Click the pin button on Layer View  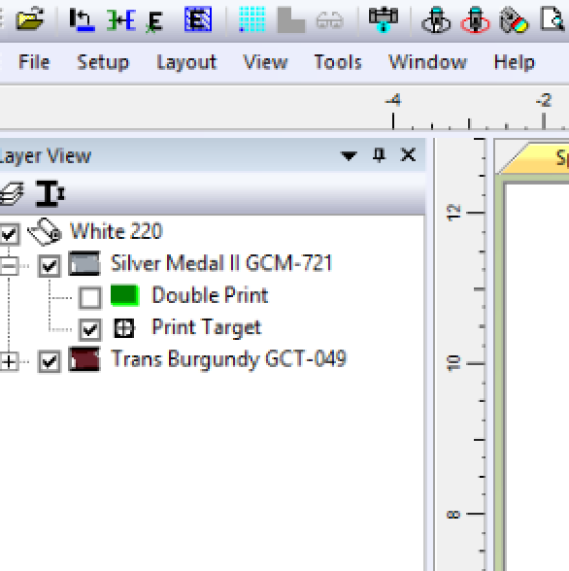click(379, 155)
